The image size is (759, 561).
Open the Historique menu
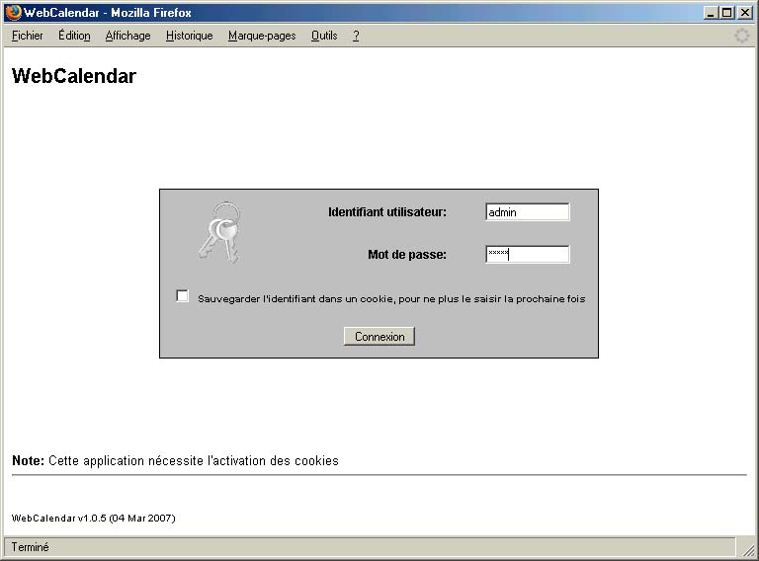[190, 36]
